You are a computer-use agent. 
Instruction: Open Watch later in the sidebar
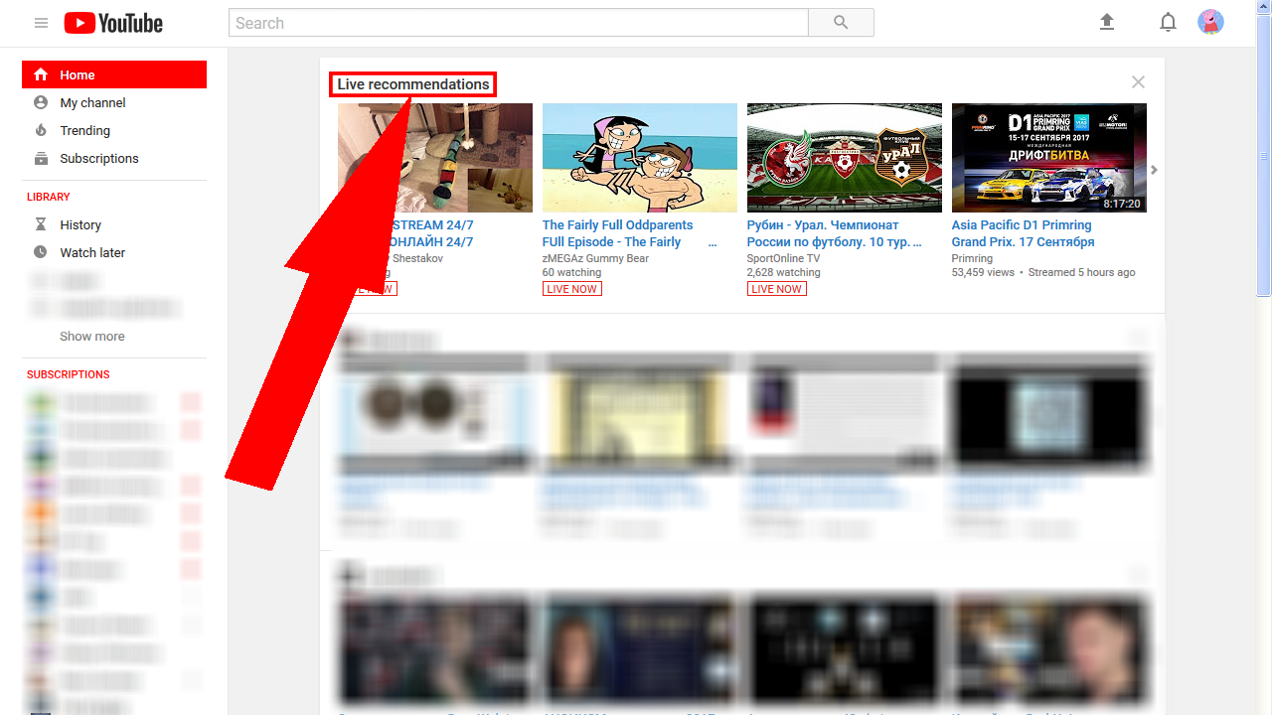[114, 252]
